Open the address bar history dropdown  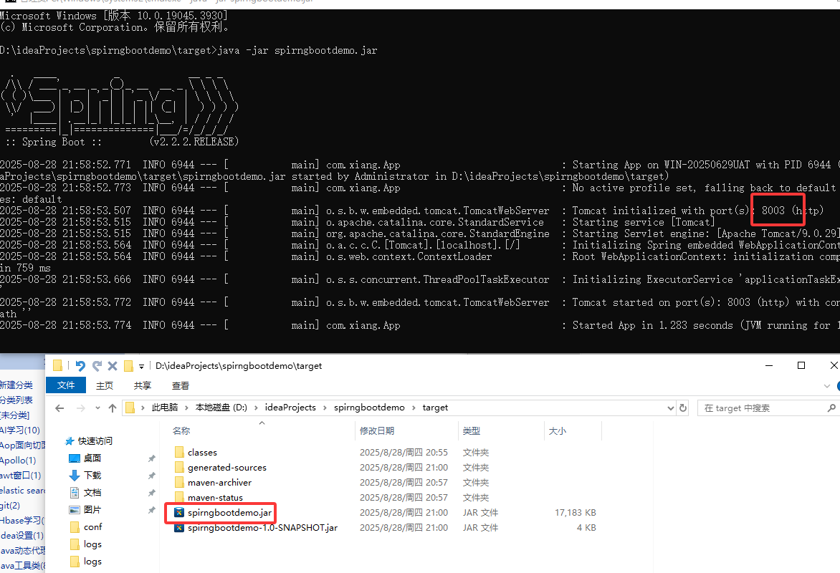670,408
